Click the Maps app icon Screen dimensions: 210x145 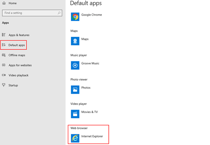click(75, 41)
